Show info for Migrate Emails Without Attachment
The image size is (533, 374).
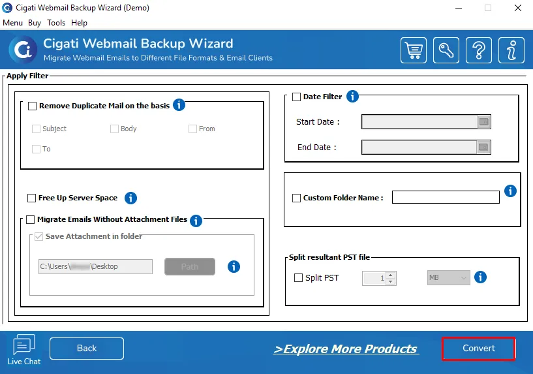click(x=196, y=221)
